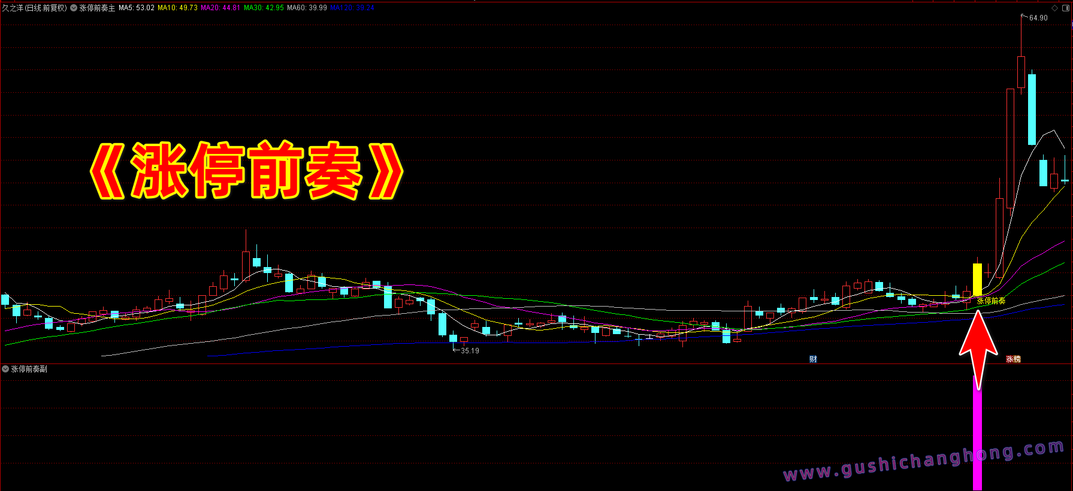Open the 涨停前奏主 indicator dropdown arrow
1073x491 pixels.
tap(74, 8)
